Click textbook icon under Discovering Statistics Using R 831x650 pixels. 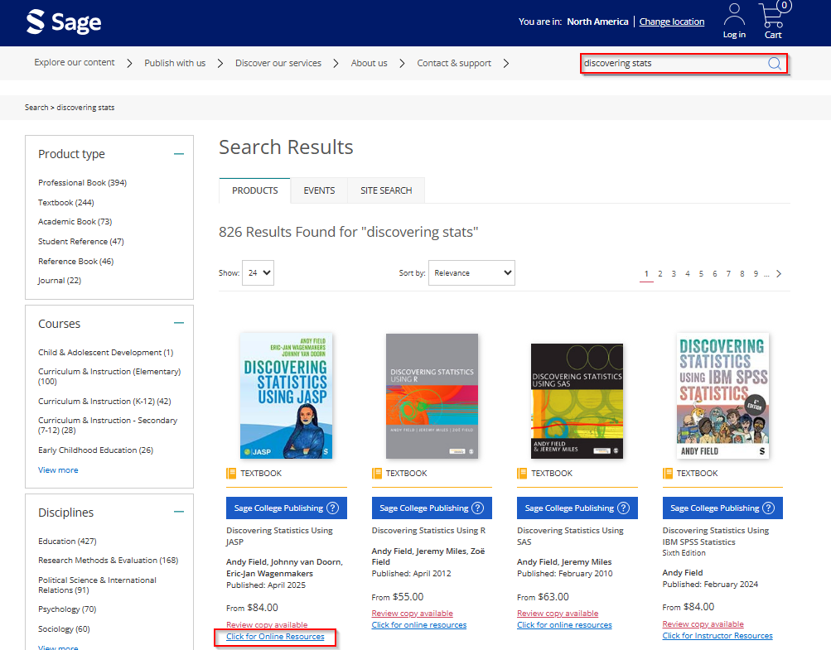[377, 473]
